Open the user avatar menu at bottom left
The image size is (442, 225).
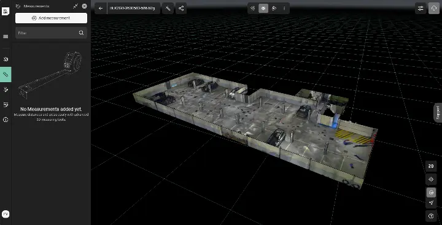(6, 215)
